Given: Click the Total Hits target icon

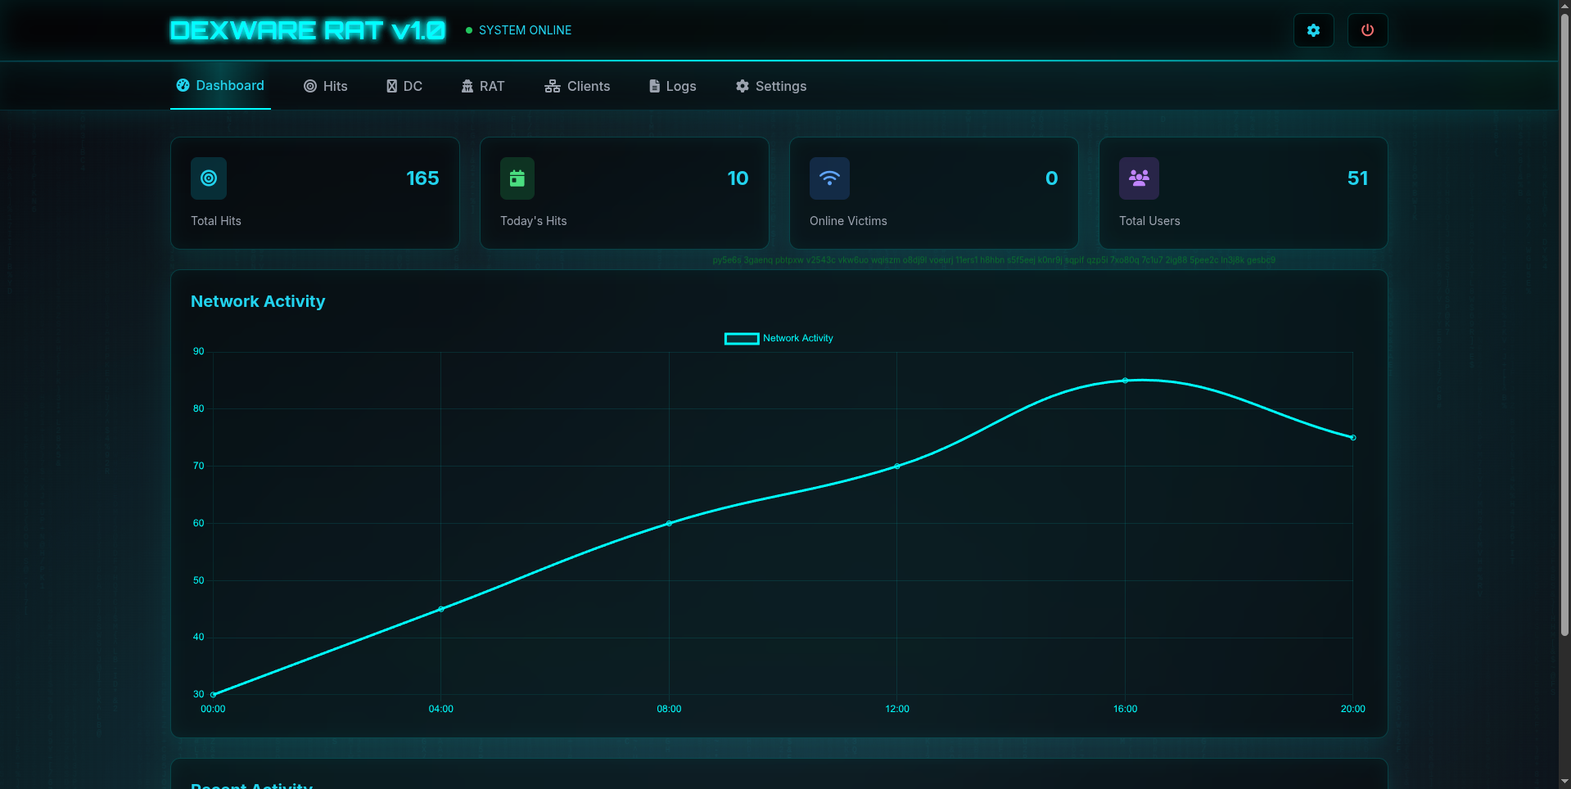Looking at the screenshot, I should pyautogui.click(x=209, y=178).
